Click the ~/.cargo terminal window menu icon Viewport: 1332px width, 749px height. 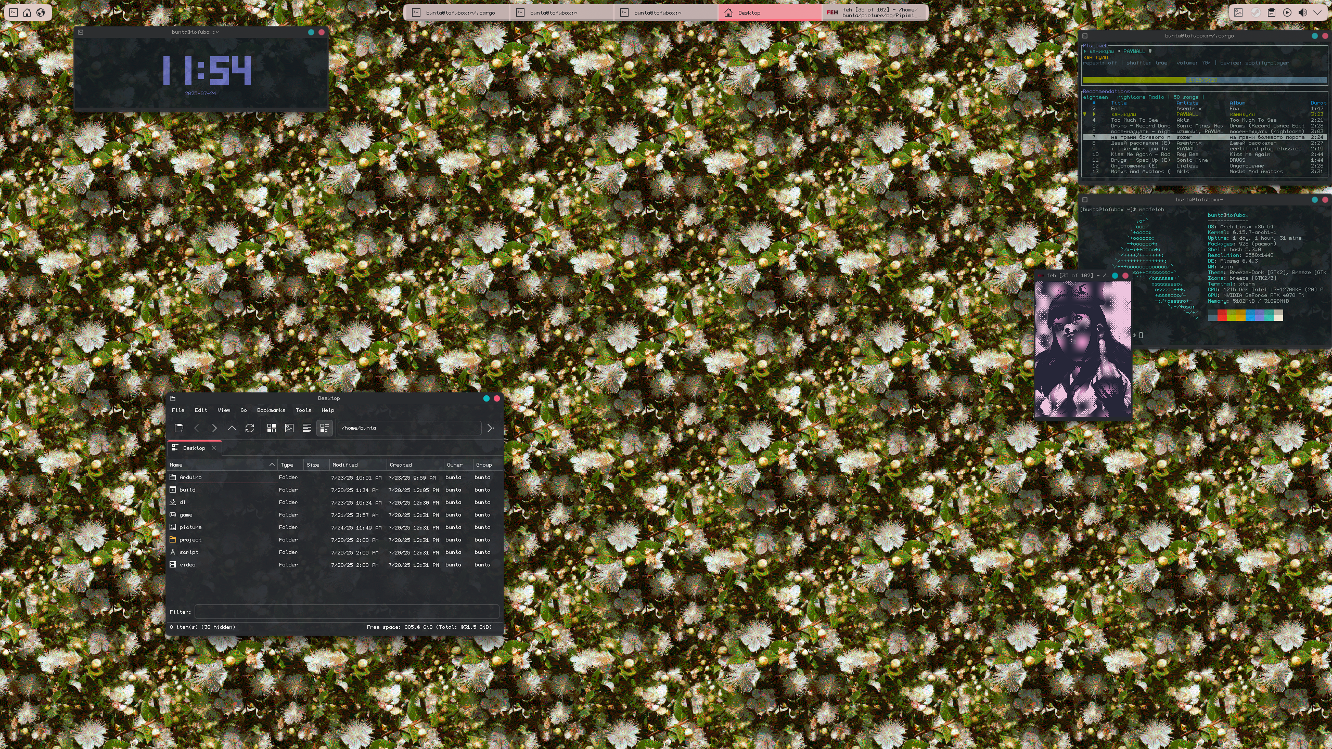coord(1085,36)
